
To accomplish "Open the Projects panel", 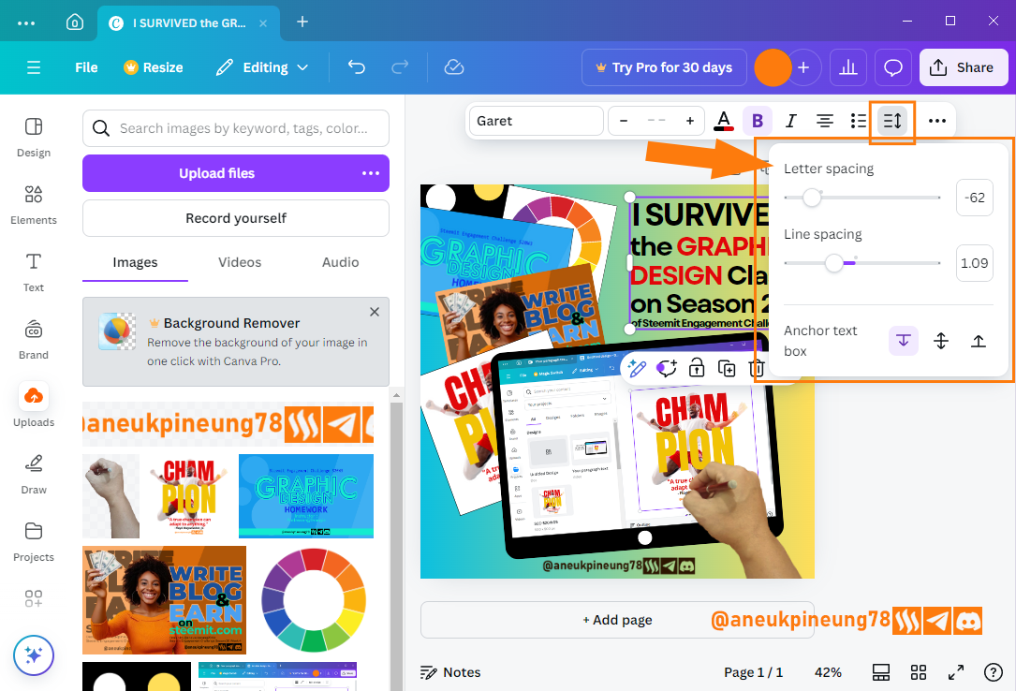I will 34,541.
